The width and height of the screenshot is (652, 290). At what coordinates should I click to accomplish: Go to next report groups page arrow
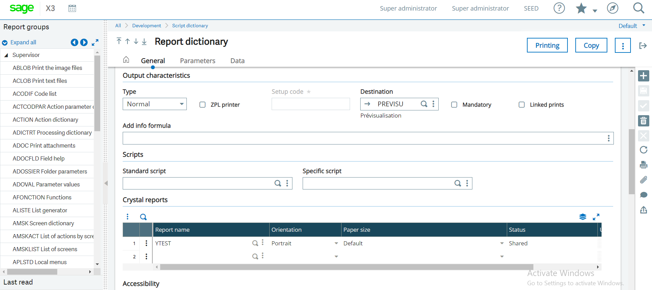pos(84,42)
